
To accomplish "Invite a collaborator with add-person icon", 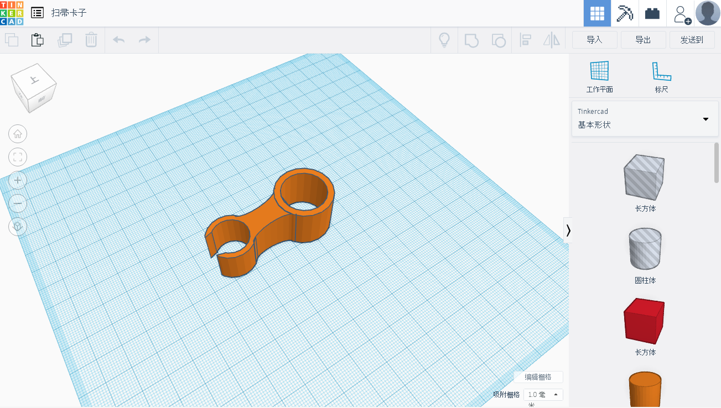I will pos(681,14).
